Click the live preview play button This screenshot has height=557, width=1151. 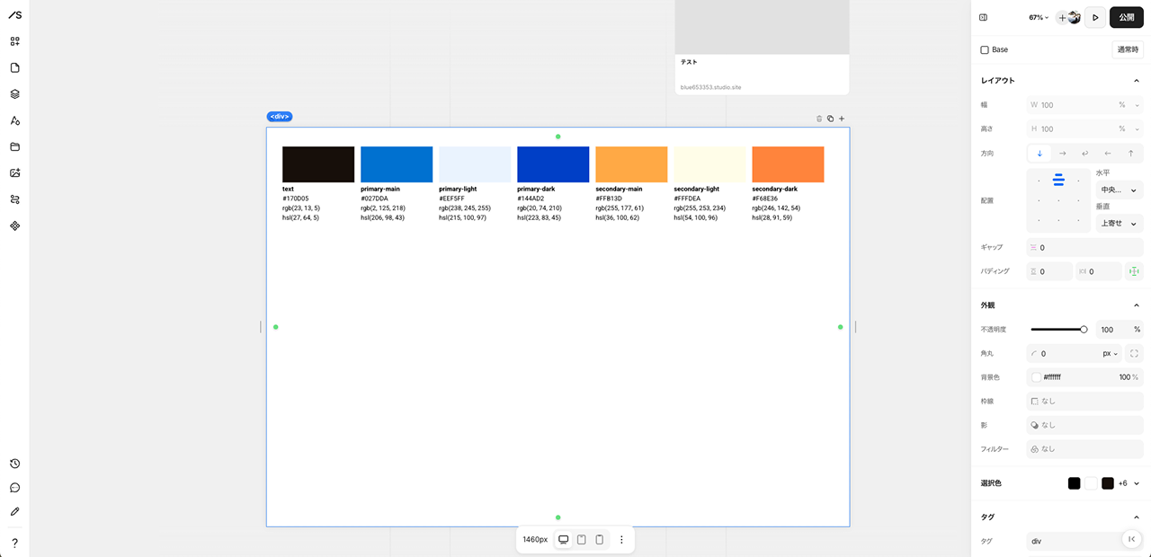[x=1095, y=17]
